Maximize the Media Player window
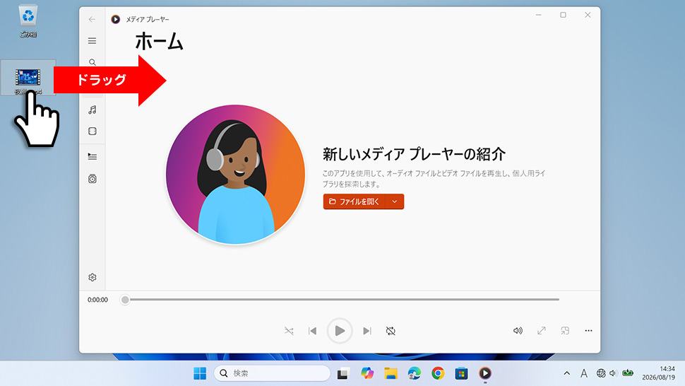685x386 pixels. 563,15
